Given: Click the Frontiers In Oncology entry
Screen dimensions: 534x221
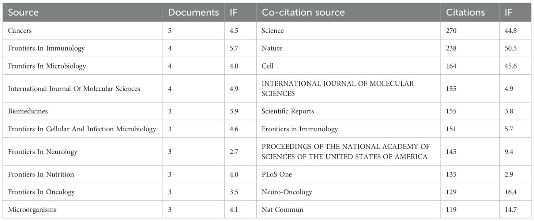Looking at the screenshot, I should pyautogui.click(x=41, y=192).
